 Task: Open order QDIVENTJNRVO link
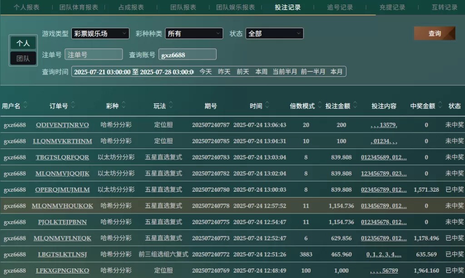62,125
